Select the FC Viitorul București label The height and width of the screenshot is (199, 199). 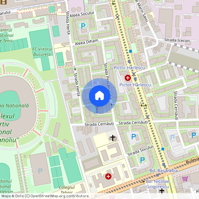(x=42, y=52)
